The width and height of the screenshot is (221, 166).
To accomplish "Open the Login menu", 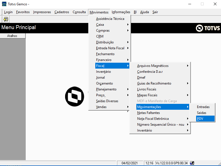I will tap(8, 12).
